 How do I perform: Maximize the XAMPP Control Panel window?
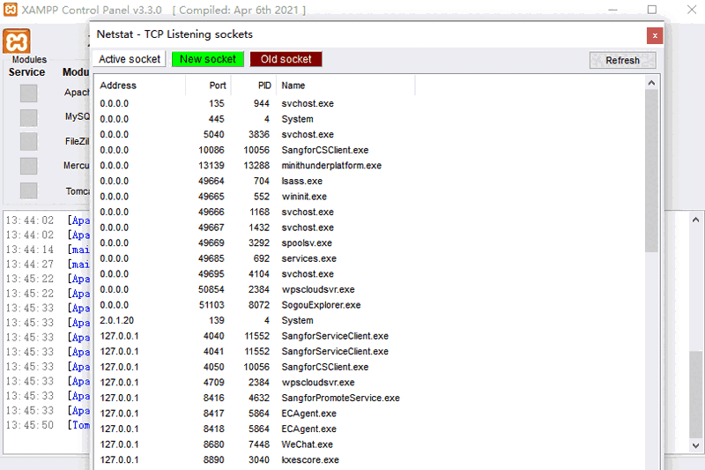point(652,10)
